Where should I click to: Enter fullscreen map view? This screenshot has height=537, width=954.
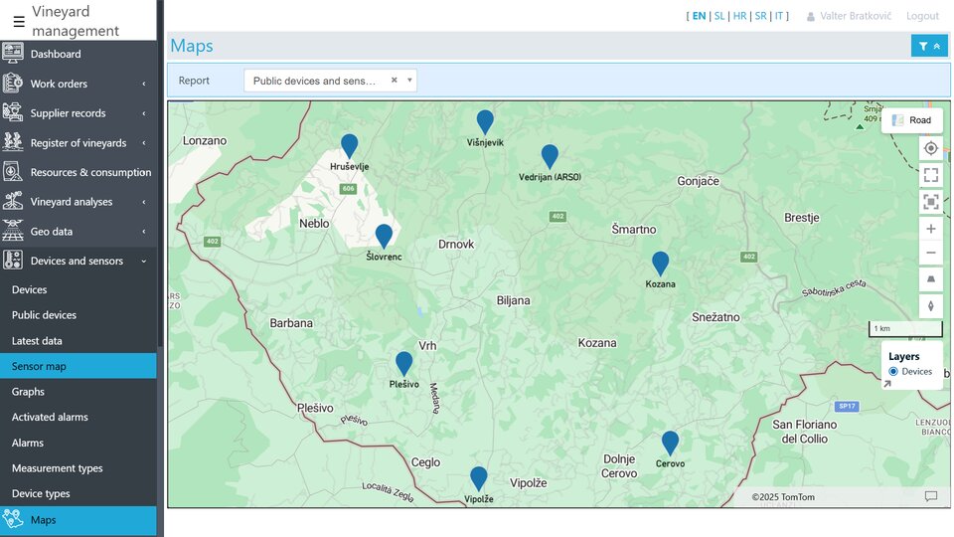coord(930,175)
